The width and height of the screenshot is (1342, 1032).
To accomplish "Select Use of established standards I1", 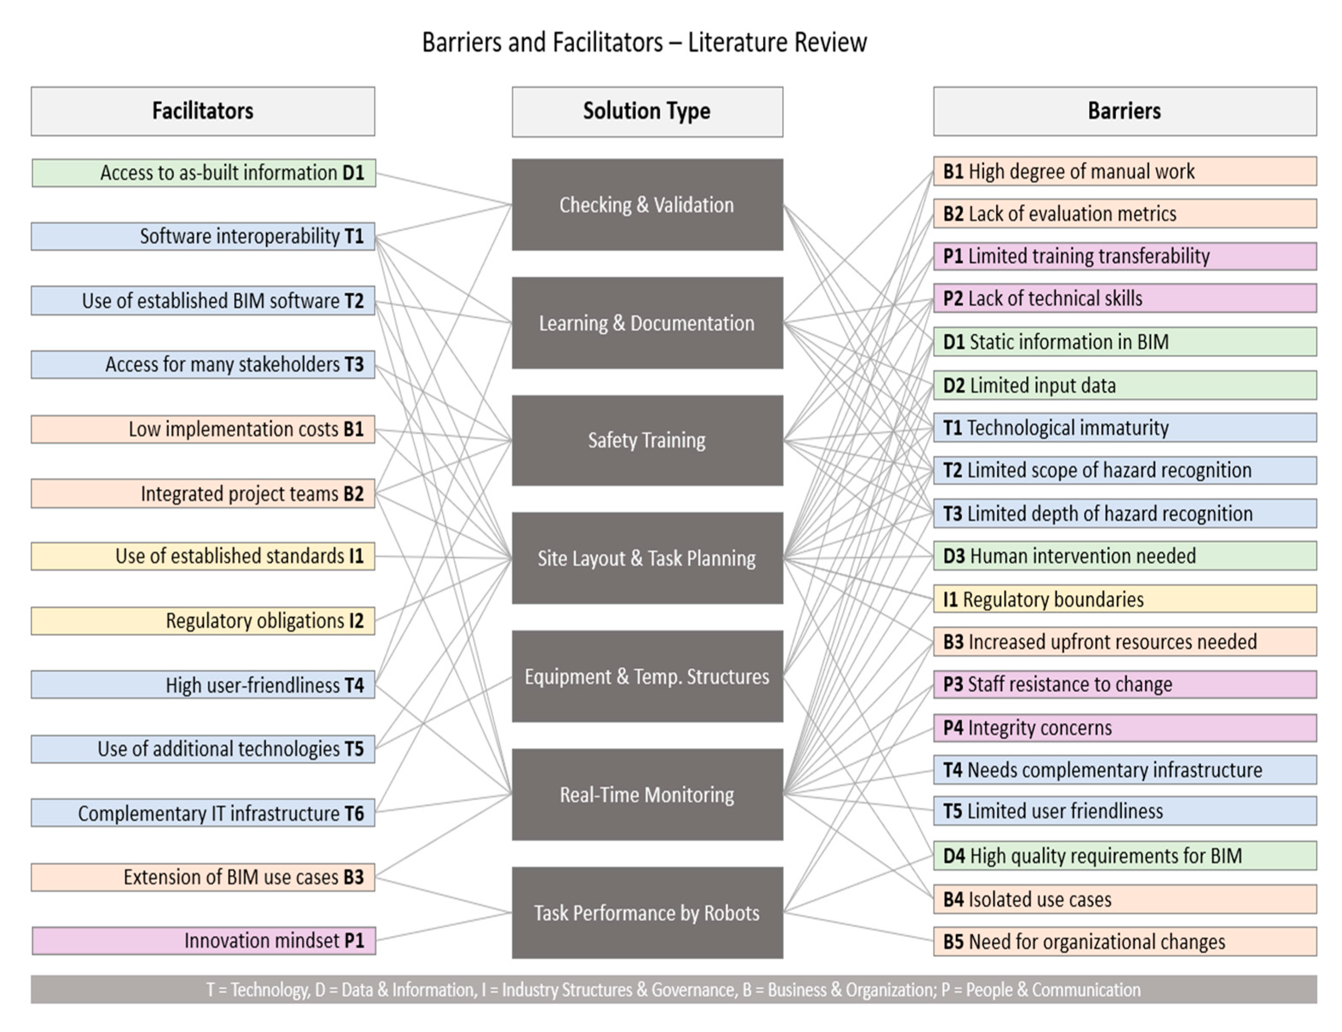I will 203,556.
